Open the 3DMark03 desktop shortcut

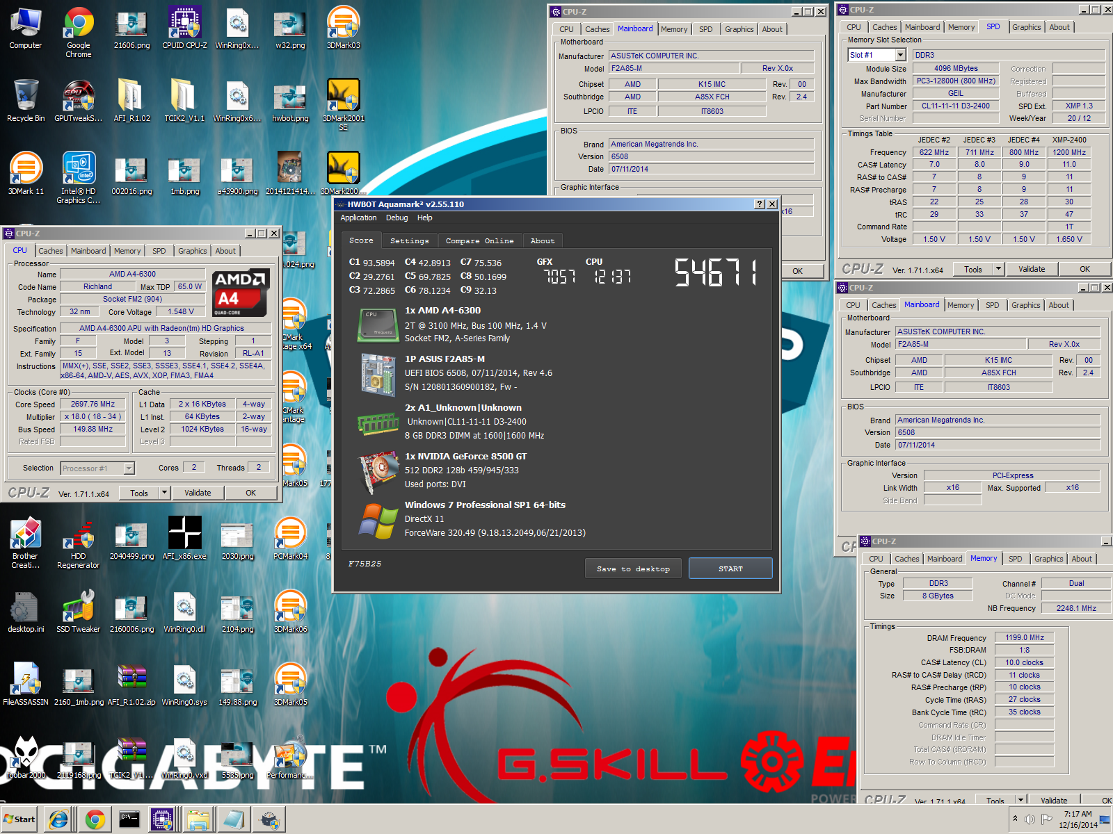(343, 29)
